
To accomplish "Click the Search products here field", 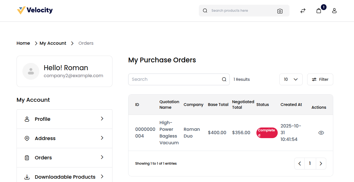I will pos(241,11).
